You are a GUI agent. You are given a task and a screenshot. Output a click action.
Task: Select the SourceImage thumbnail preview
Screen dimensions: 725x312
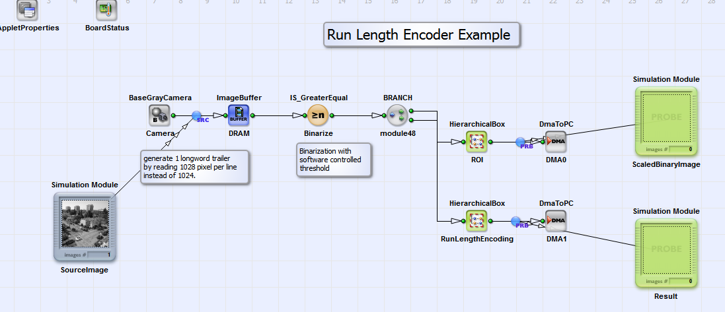pos(85,224)
